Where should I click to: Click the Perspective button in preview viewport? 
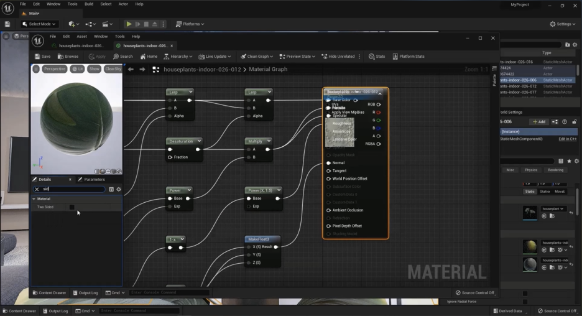54,69
